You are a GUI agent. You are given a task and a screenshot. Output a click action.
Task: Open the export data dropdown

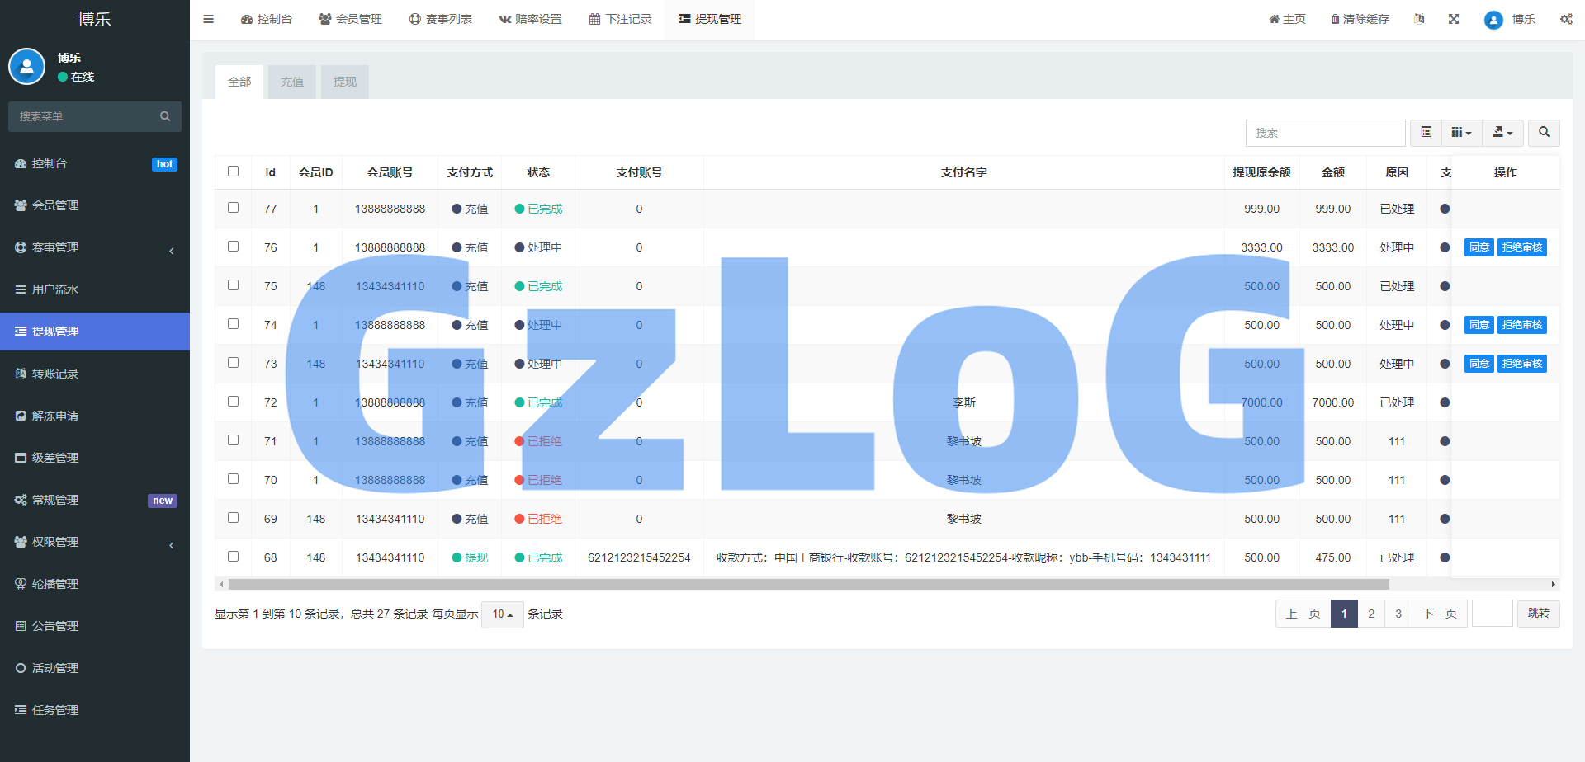1502,133
